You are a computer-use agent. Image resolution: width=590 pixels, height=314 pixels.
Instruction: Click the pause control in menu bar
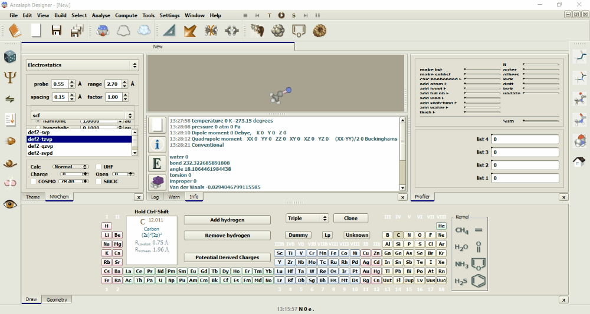(x=317, y=15)
